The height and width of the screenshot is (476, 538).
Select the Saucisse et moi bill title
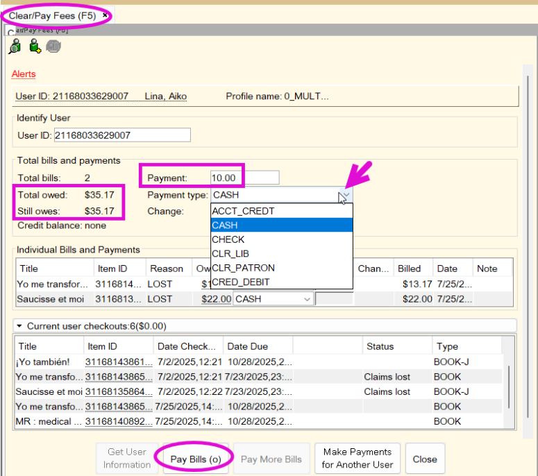click(51, 299)
